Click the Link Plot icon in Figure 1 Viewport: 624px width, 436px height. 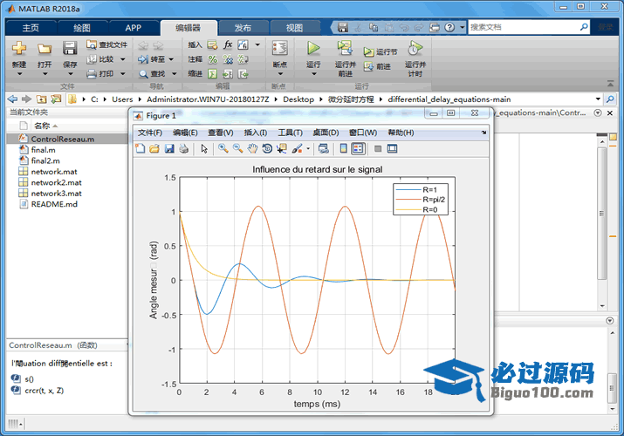point(324,148)
